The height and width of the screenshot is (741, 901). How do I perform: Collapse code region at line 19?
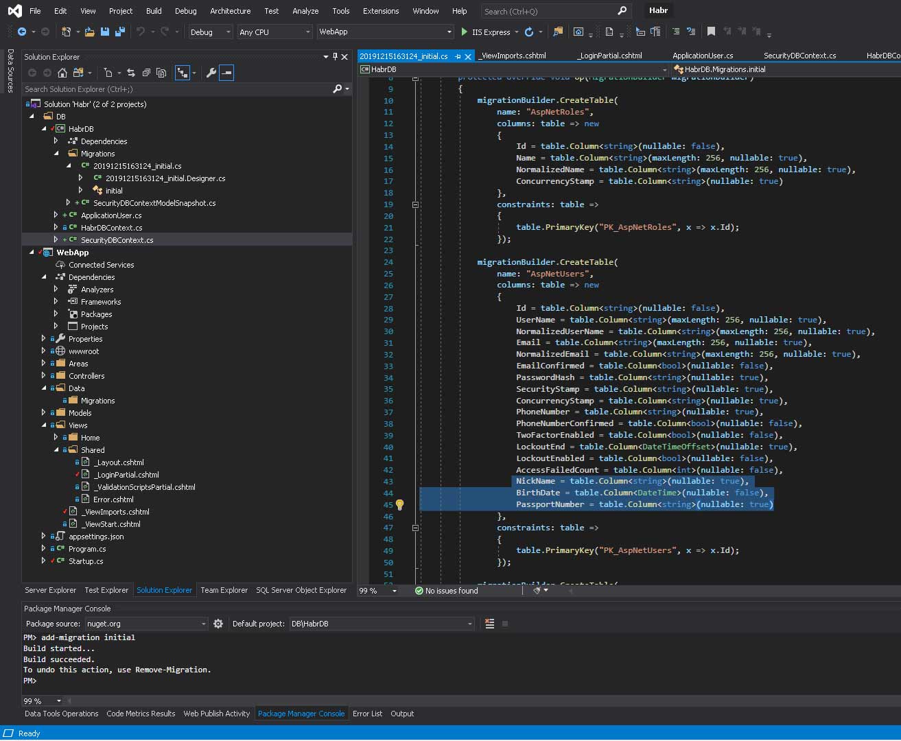click(x=415, y=204)
